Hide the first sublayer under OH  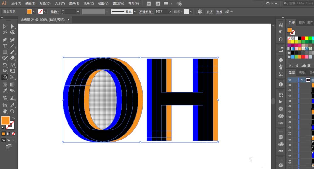pyautogui.click(x=290, y=85)
